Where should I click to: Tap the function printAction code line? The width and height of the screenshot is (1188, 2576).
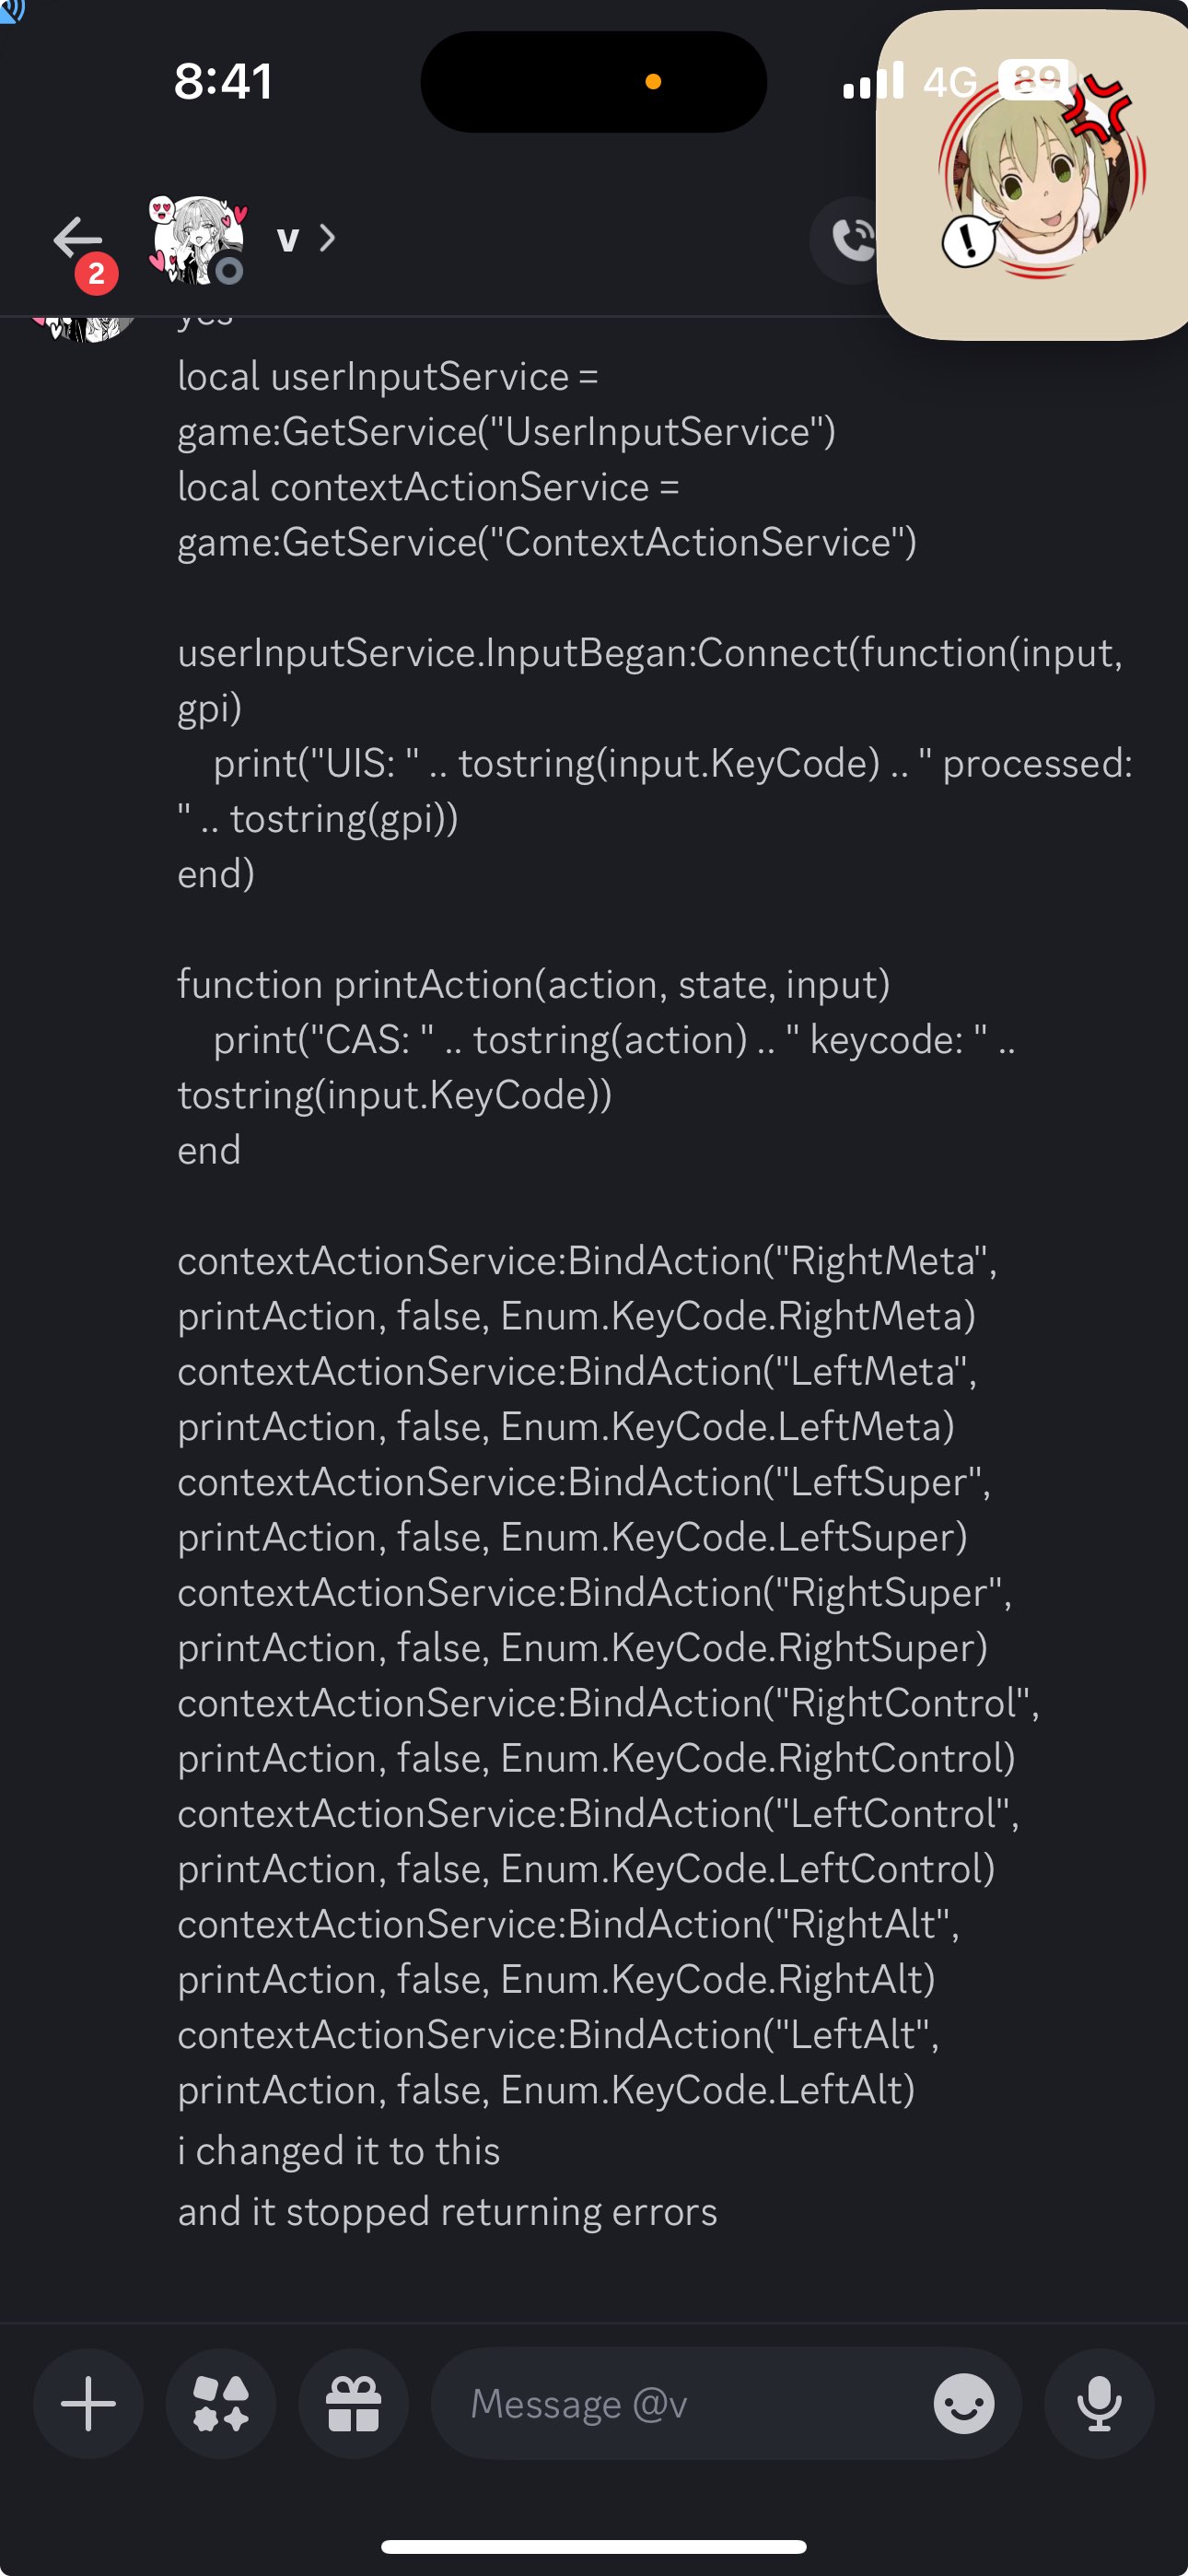click(x=533, y=984)
